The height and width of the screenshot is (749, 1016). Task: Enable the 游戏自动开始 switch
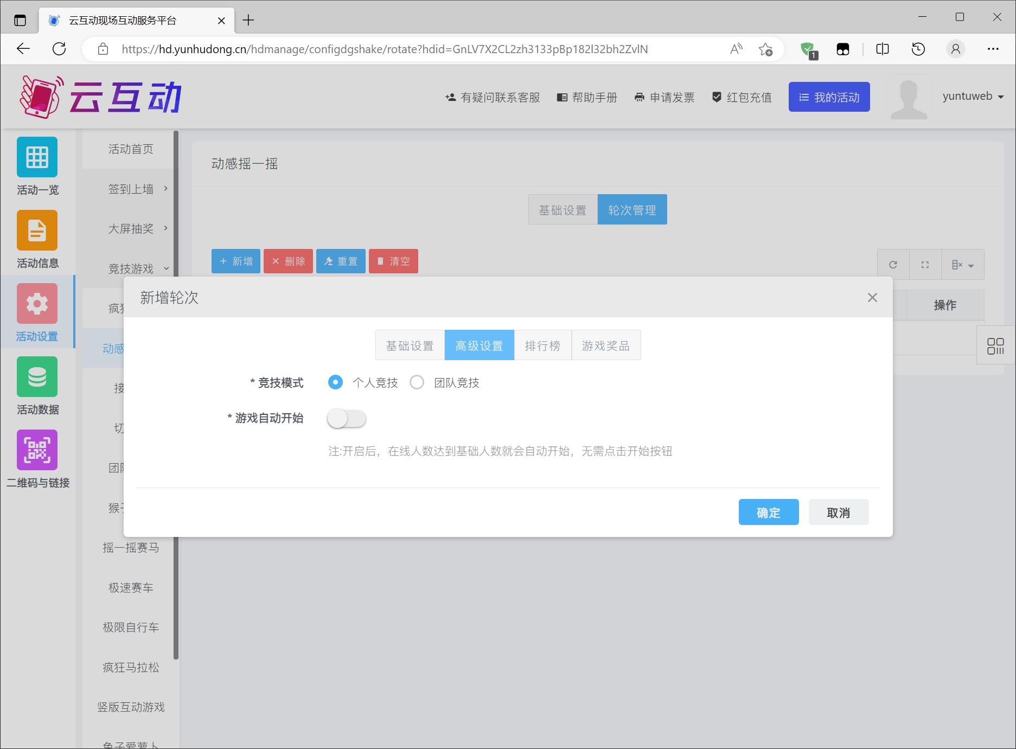click(347, 419)
